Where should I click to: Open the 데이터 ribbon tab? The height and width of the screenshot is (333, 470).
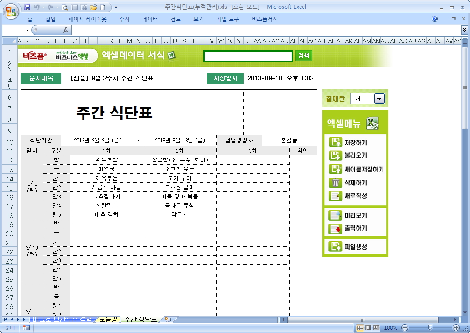pyautogui.click(x=150, y=19)
